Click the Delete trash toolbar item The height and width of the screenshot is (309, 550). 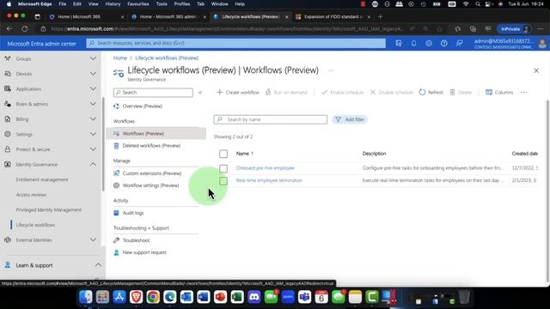461,92
